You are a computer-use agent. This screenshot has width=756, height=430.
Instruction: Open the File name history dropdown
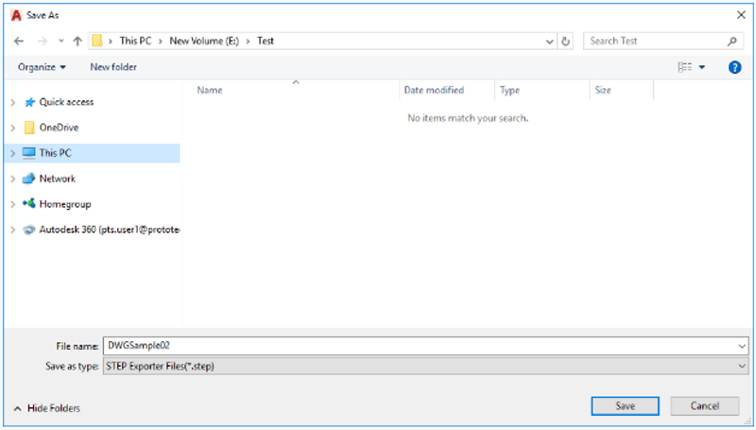[x=742, y=346]
